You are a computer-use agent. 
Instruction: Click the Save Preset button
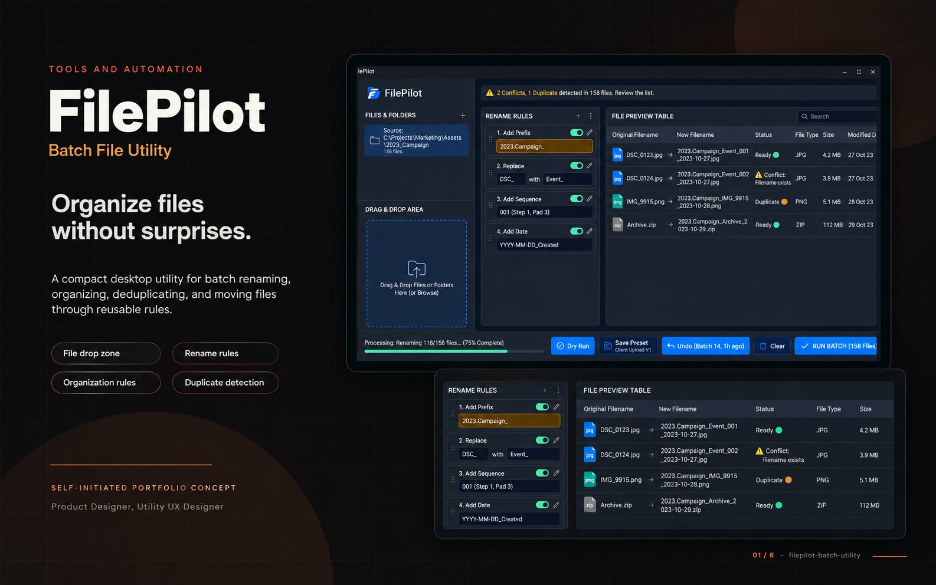click(628, 346)
